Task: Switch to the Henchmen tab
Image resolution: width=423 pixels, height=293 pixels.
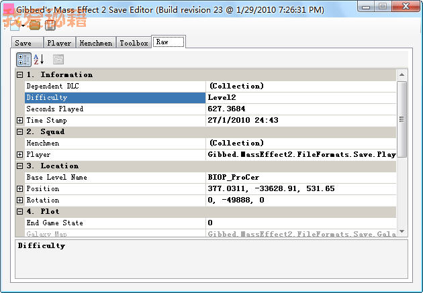Action: (x=96, y=43)
